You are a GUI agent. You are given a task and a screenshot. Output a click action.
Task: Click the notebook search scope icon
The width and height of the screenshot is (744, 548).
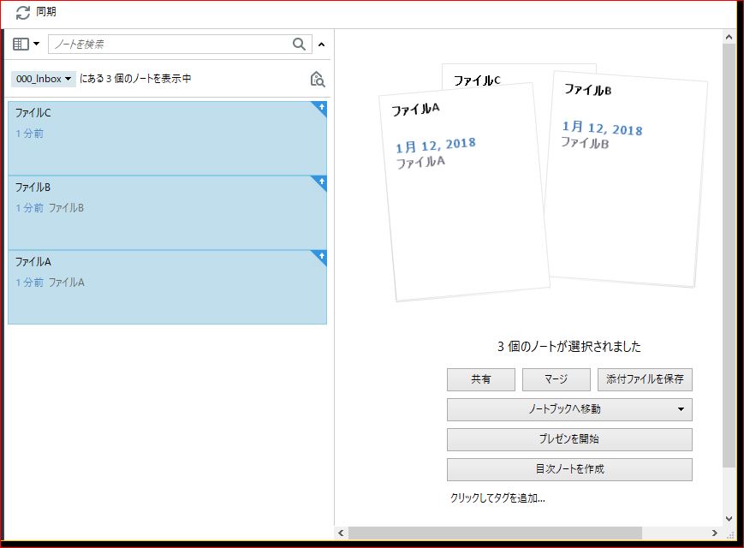click(317, 80)
